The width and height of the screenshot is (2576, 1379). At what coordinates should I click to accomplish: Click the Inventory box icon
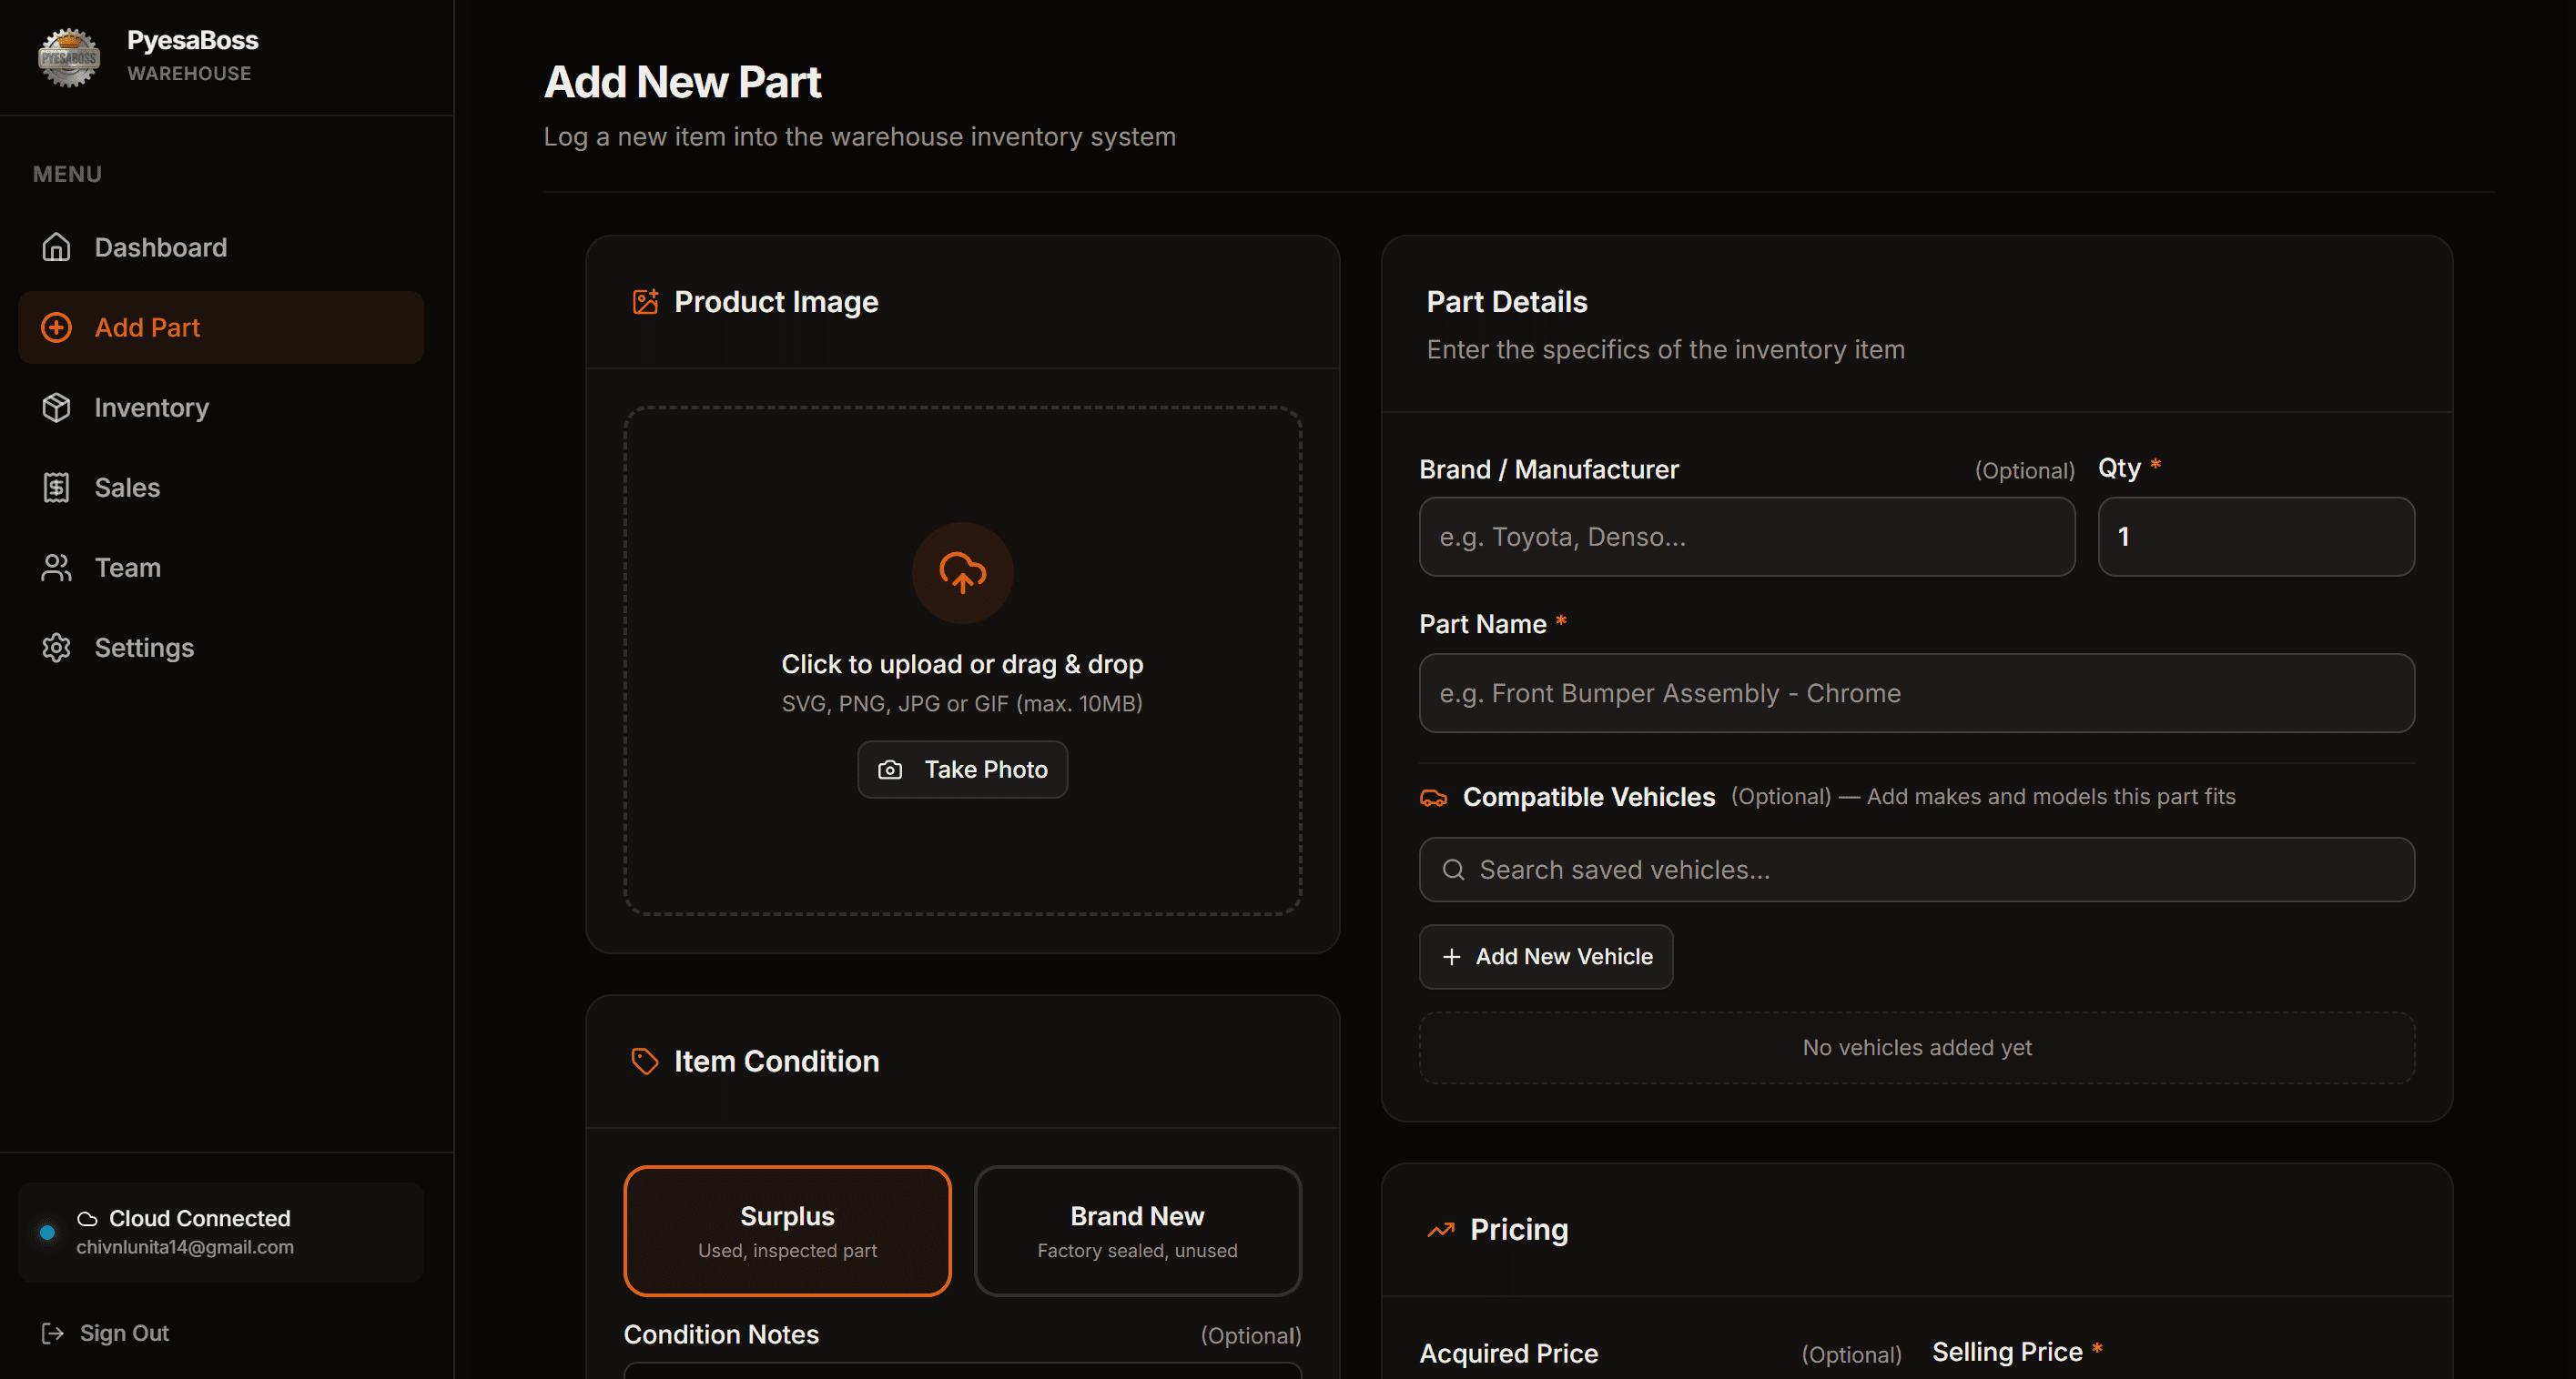point(56,408)
